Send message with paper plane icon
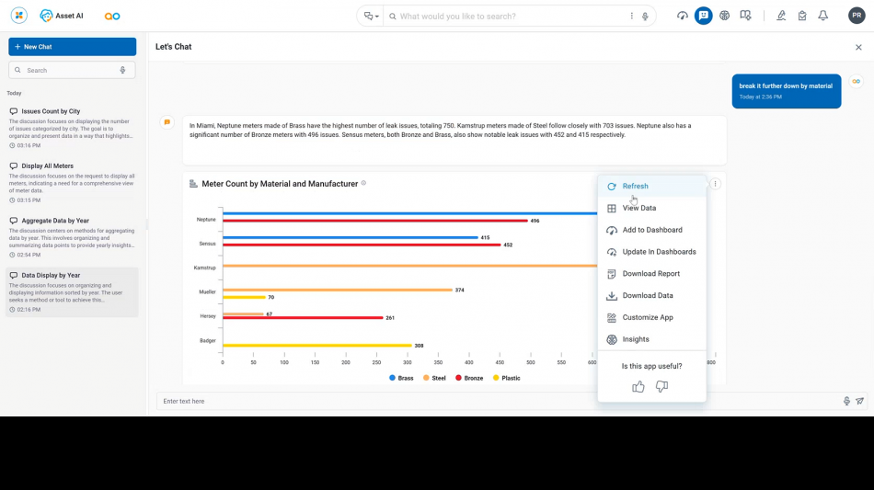Screen dimensions: 874x490 click(860, 401)
